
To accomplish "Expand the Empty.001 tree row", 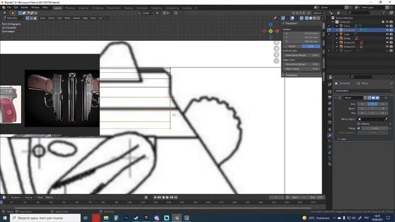I will click(x=337, y=43).
